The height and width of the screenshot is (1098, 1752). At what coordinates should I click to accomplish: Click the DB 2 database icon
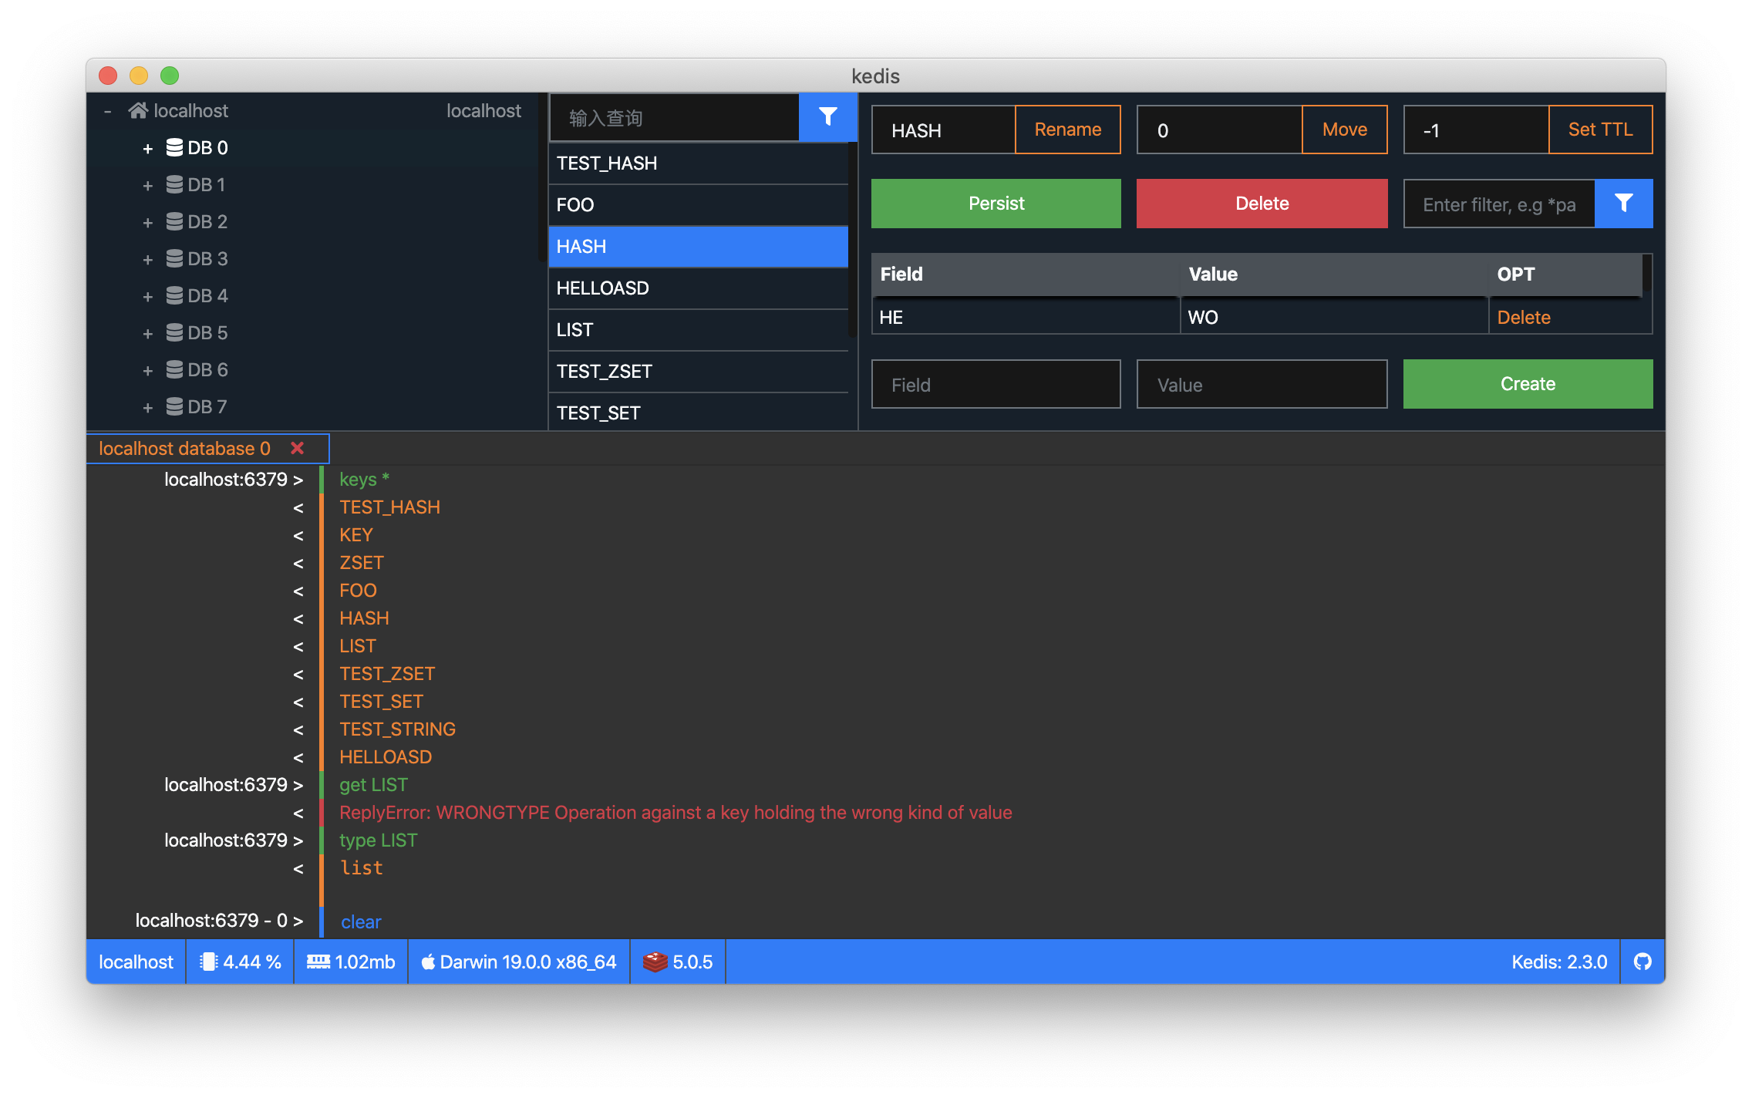[x=175, y=222]
